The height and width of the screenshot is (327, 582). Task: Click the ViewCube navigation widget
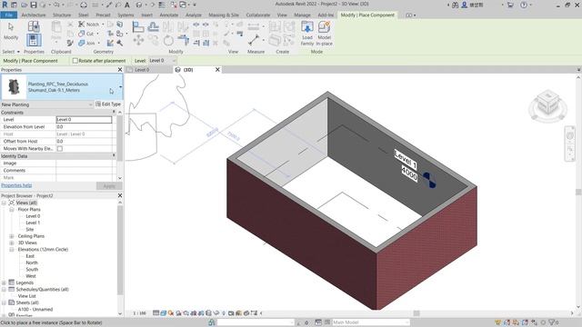547,105
